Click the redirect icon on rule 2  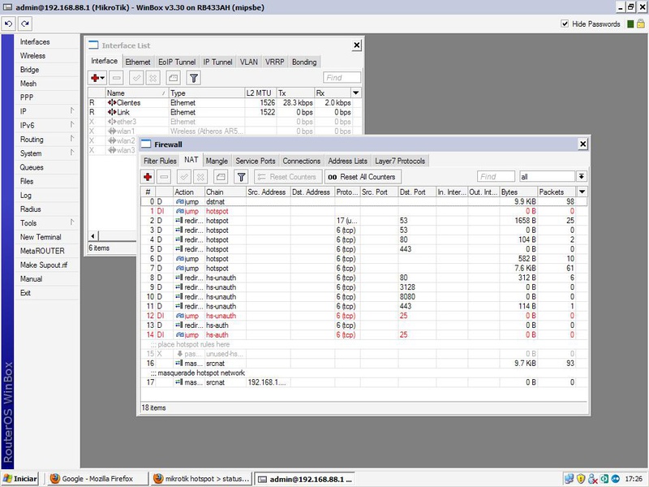(x=178, y=221)
